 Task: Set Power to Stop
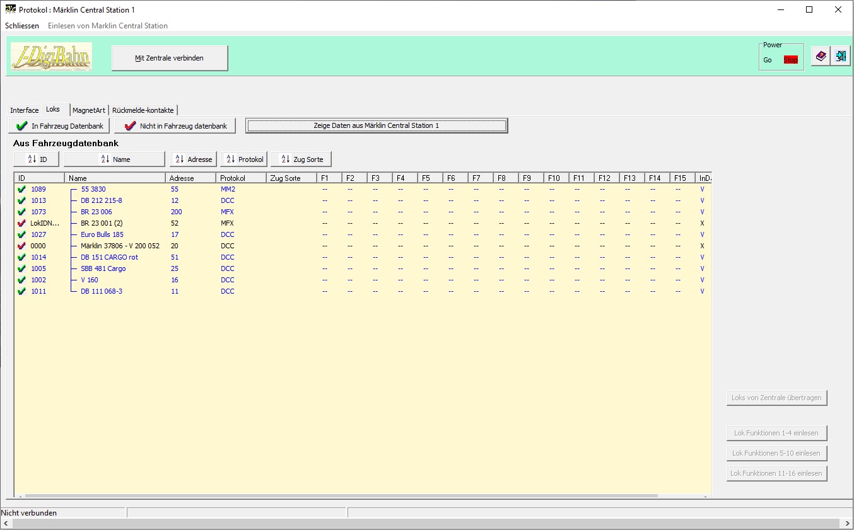790,60
